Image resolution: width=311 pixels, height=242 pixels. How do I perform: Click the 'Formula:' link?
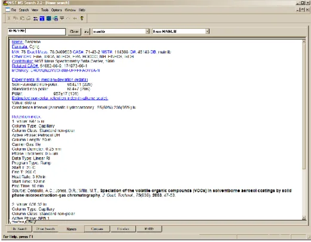(20, 47)
